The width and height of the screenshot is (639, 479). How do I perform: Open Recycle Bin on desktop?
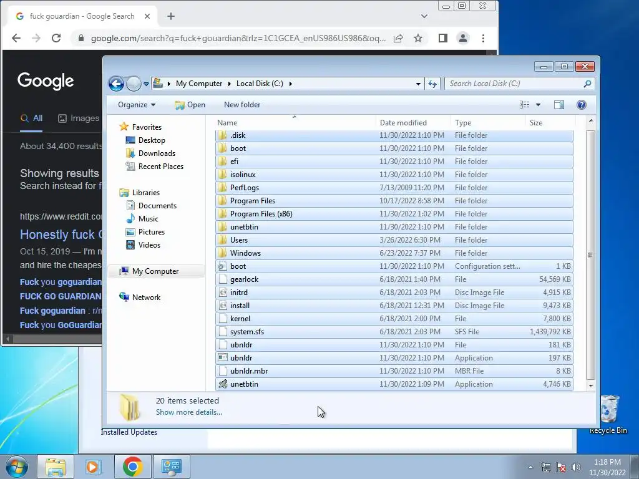608,414
